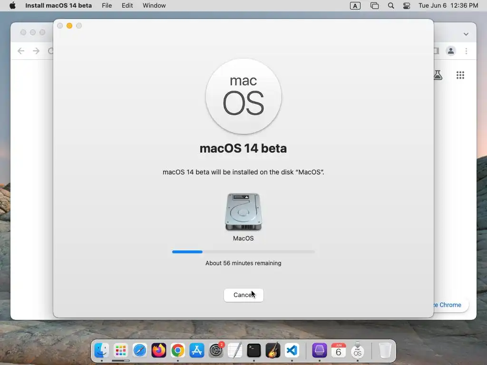Open the File menu
The width and height of the screenshot is (487, 365).
(x=107, y=6)
